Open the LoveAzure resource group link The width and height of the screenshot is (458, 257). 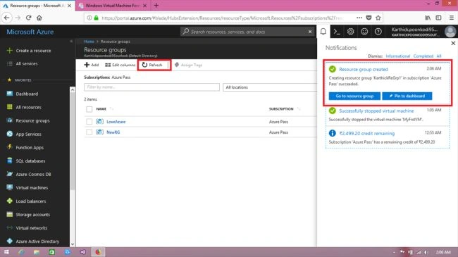pos(116,122)
